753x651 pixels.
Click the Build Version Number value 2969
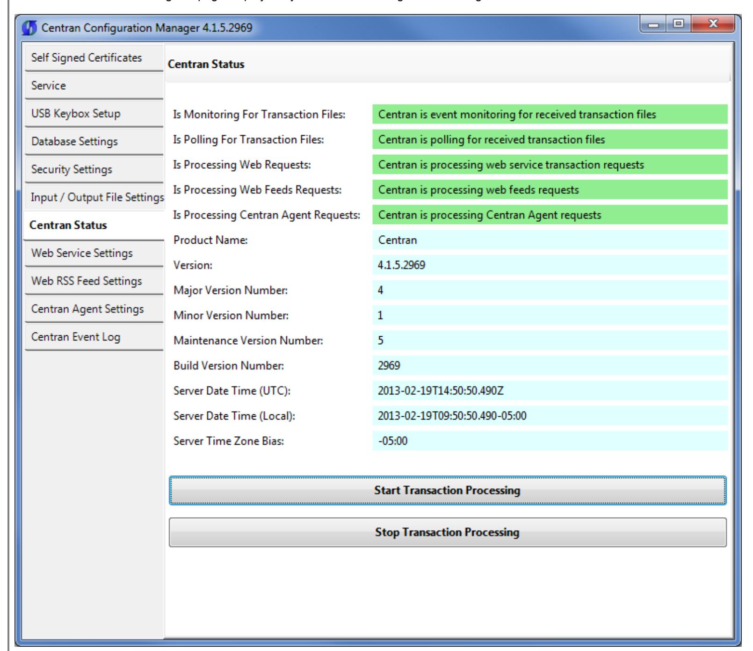click(x=550, y=366)
